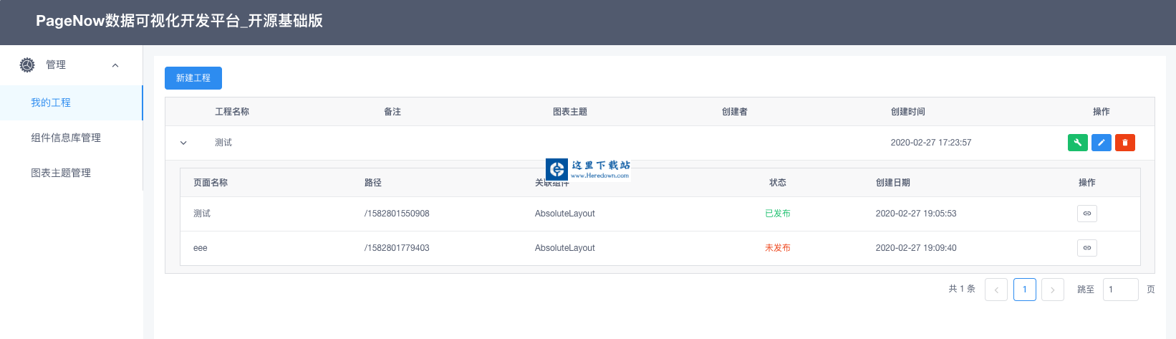Open 图表主题管理 menu item
This screenshot has height=339, width=1176.
pyautogui.click(x=61, y=173)
